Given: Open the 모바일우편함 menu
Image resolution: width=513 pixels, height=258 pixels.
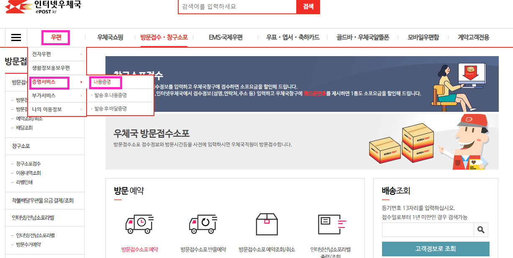Looking at the screenshot, I should (x=423, y=37).
